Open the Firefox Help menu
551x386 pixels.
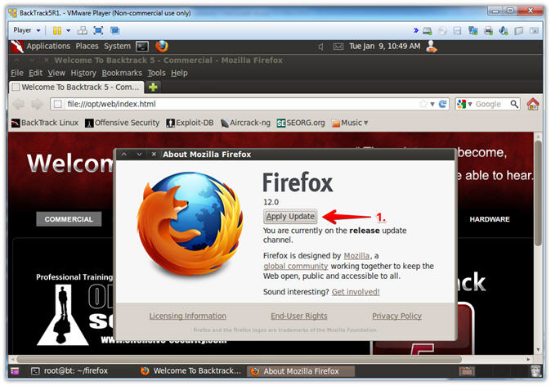(x=179, y=73)
